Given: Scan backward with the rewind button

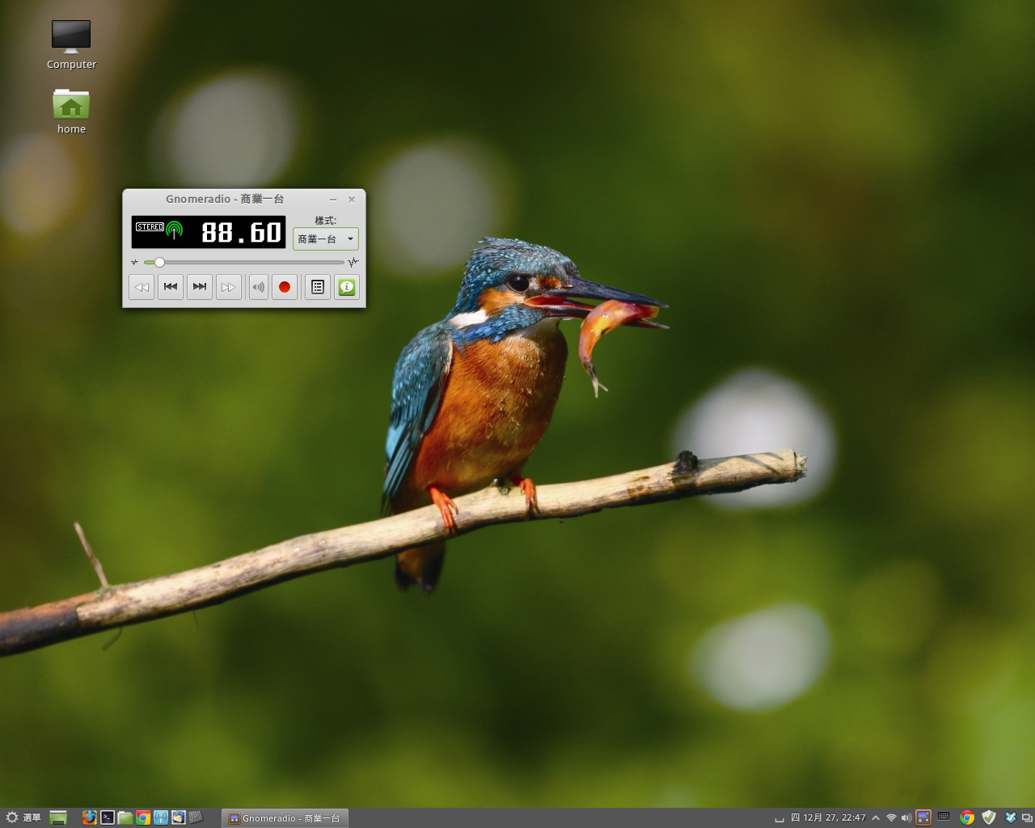Looking at the screenshot, I should (x=142, y=287).
